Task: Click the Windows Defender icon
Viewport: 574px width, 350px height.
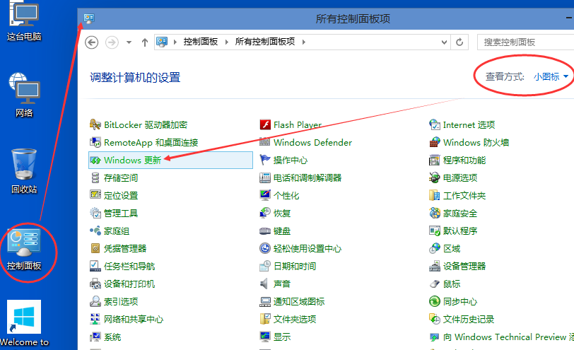Action: [x=266, y=143]
